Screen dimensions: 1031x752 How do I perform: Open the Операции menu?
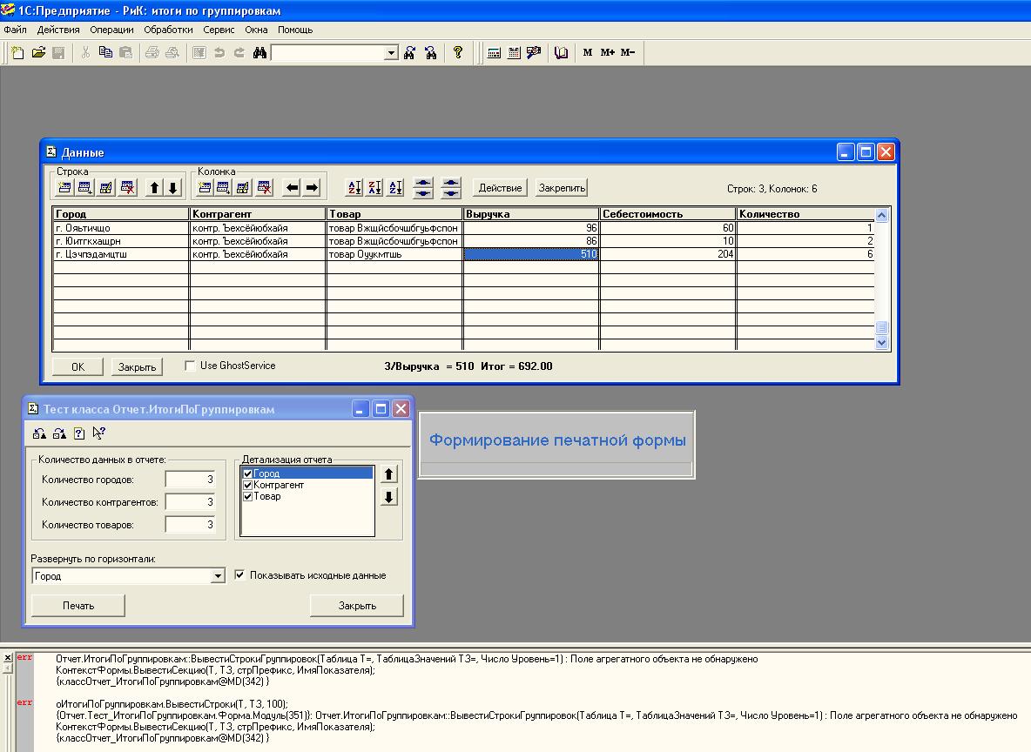(111, 30)
